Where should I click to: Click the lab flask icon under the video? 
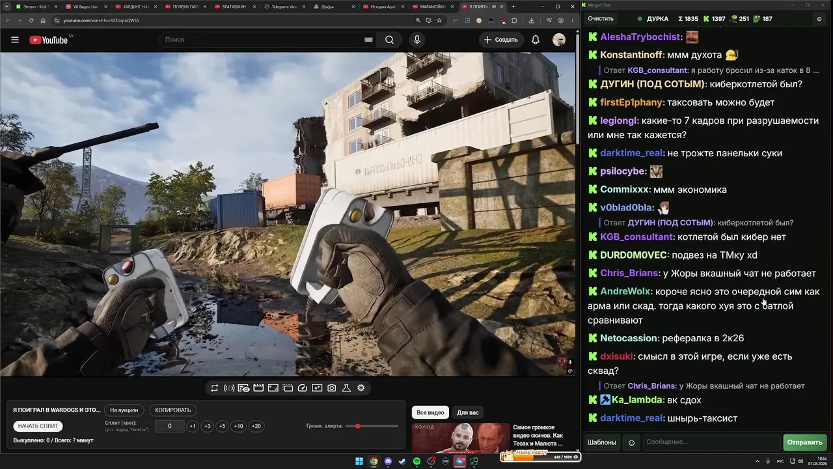tap(346, 388)
